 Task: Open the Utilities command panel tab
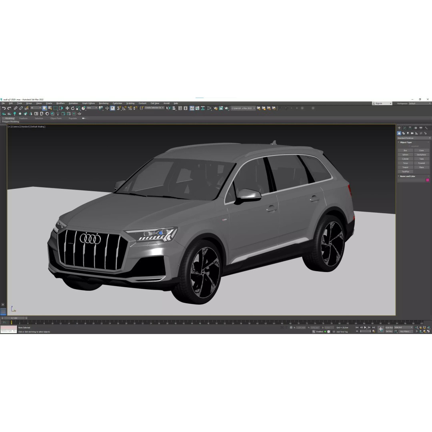coord(426,128)
